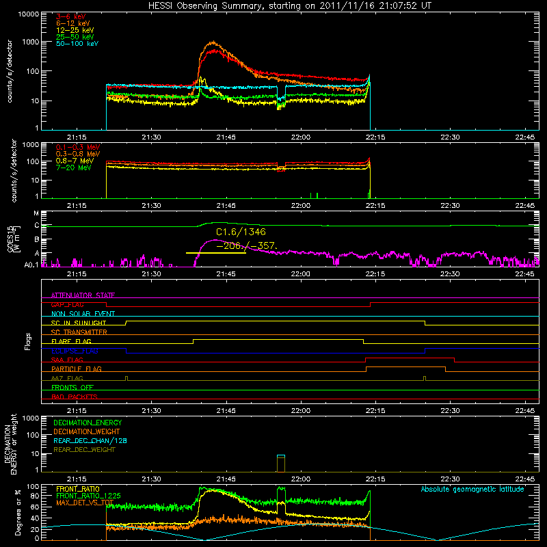Click the SC_IN_SUNLIGHT flag label
Image resolution: width=547 pixels, height=547 pixels.
79,323
